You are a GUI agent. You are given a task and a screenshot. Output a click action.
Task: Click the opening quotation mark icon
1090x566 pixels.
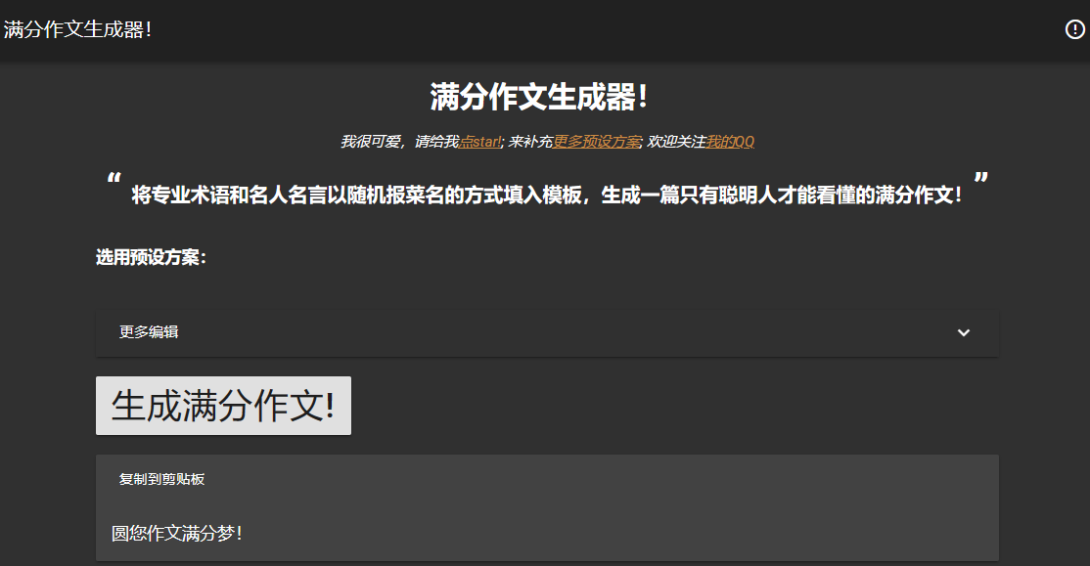click(x=114, y=179)
